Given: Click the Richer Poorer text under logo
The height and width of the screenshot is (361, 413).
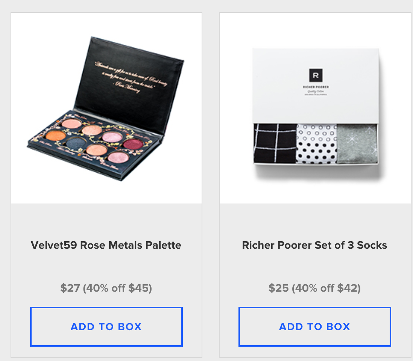Looking at the screenshot, I should pos(316,87).
